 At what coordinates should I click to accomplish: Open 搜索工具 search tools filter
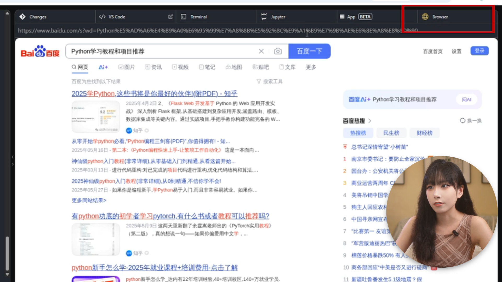coord(270,81)
